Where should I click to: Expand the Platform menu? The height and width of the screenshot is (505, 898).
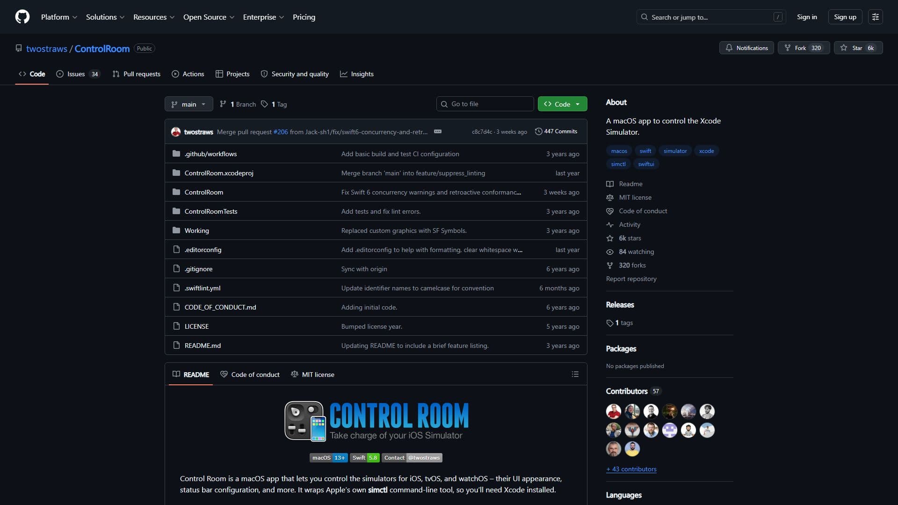click(x=59, y=17)
